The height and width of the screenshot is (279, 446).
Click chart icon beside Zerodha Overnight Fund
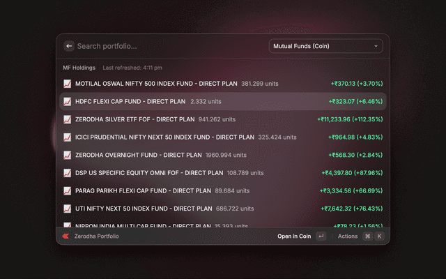[68, 155]
